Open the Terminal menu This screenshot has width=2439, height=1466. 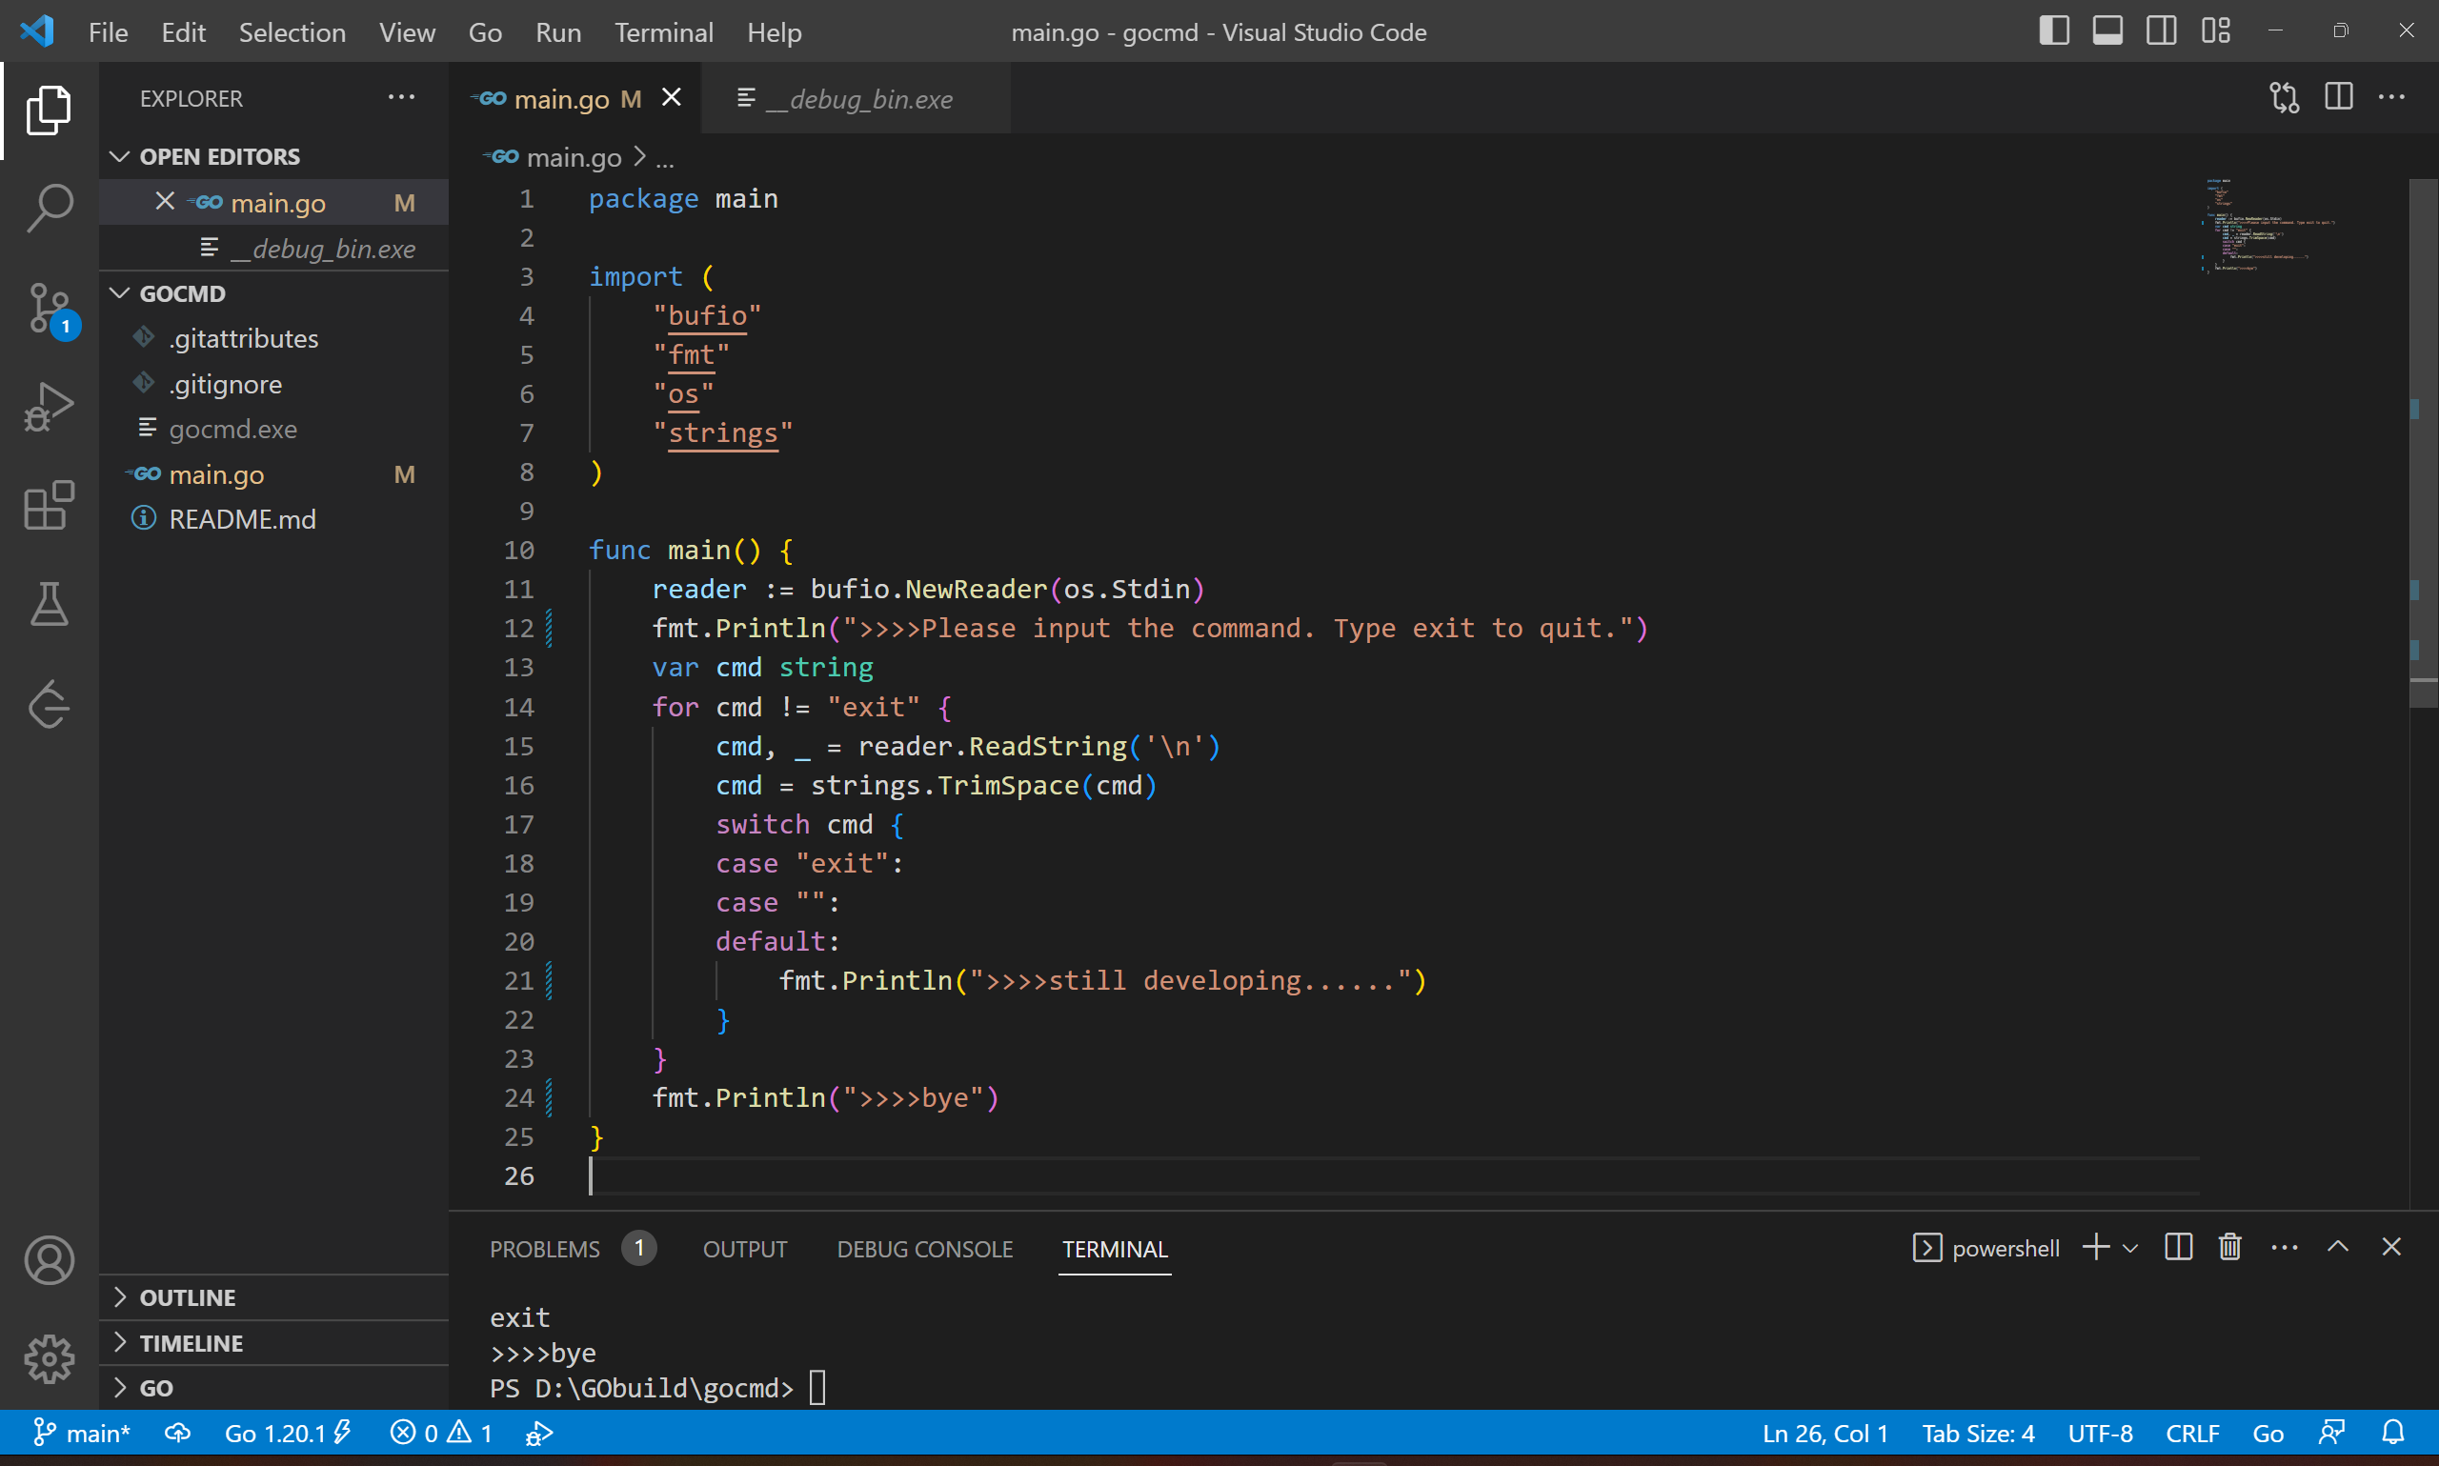coord(664,31)
